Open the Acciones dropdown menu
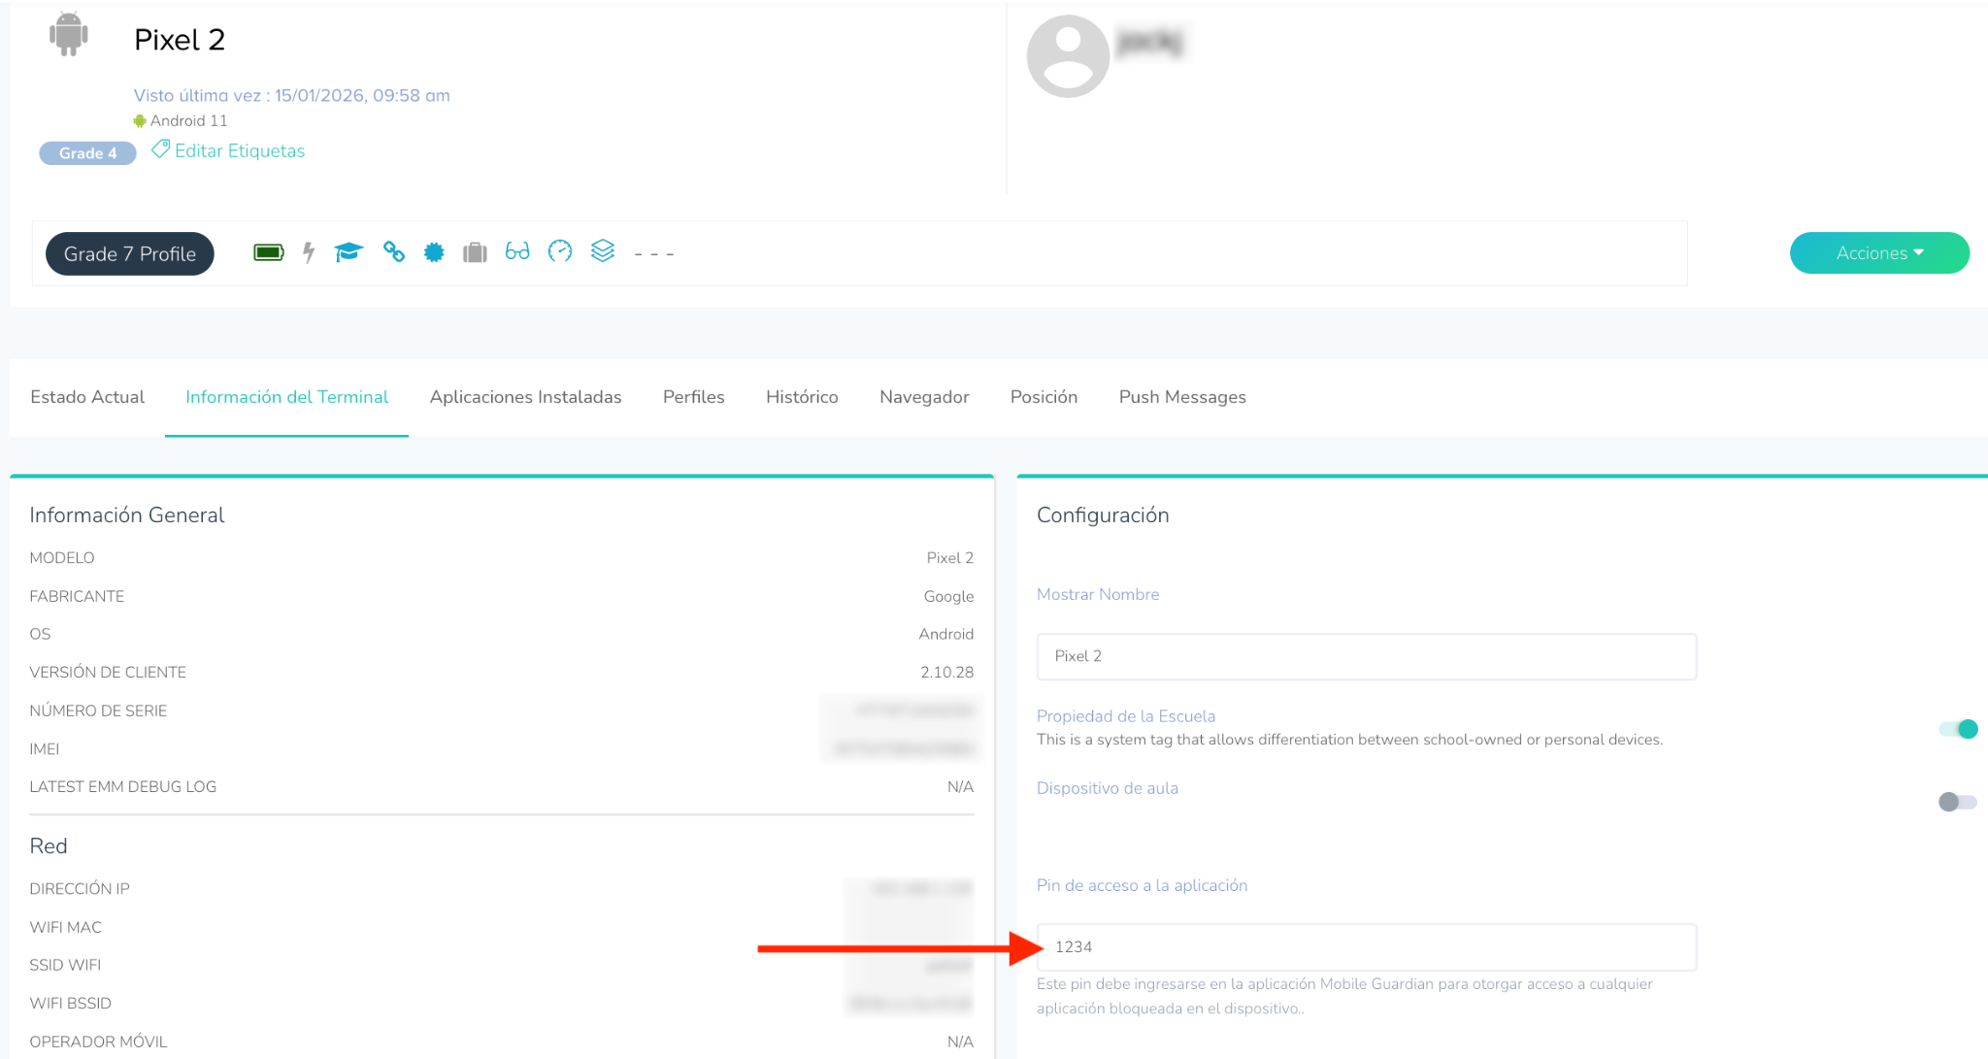The image size is (1988, 1059). pos(1878,253)
